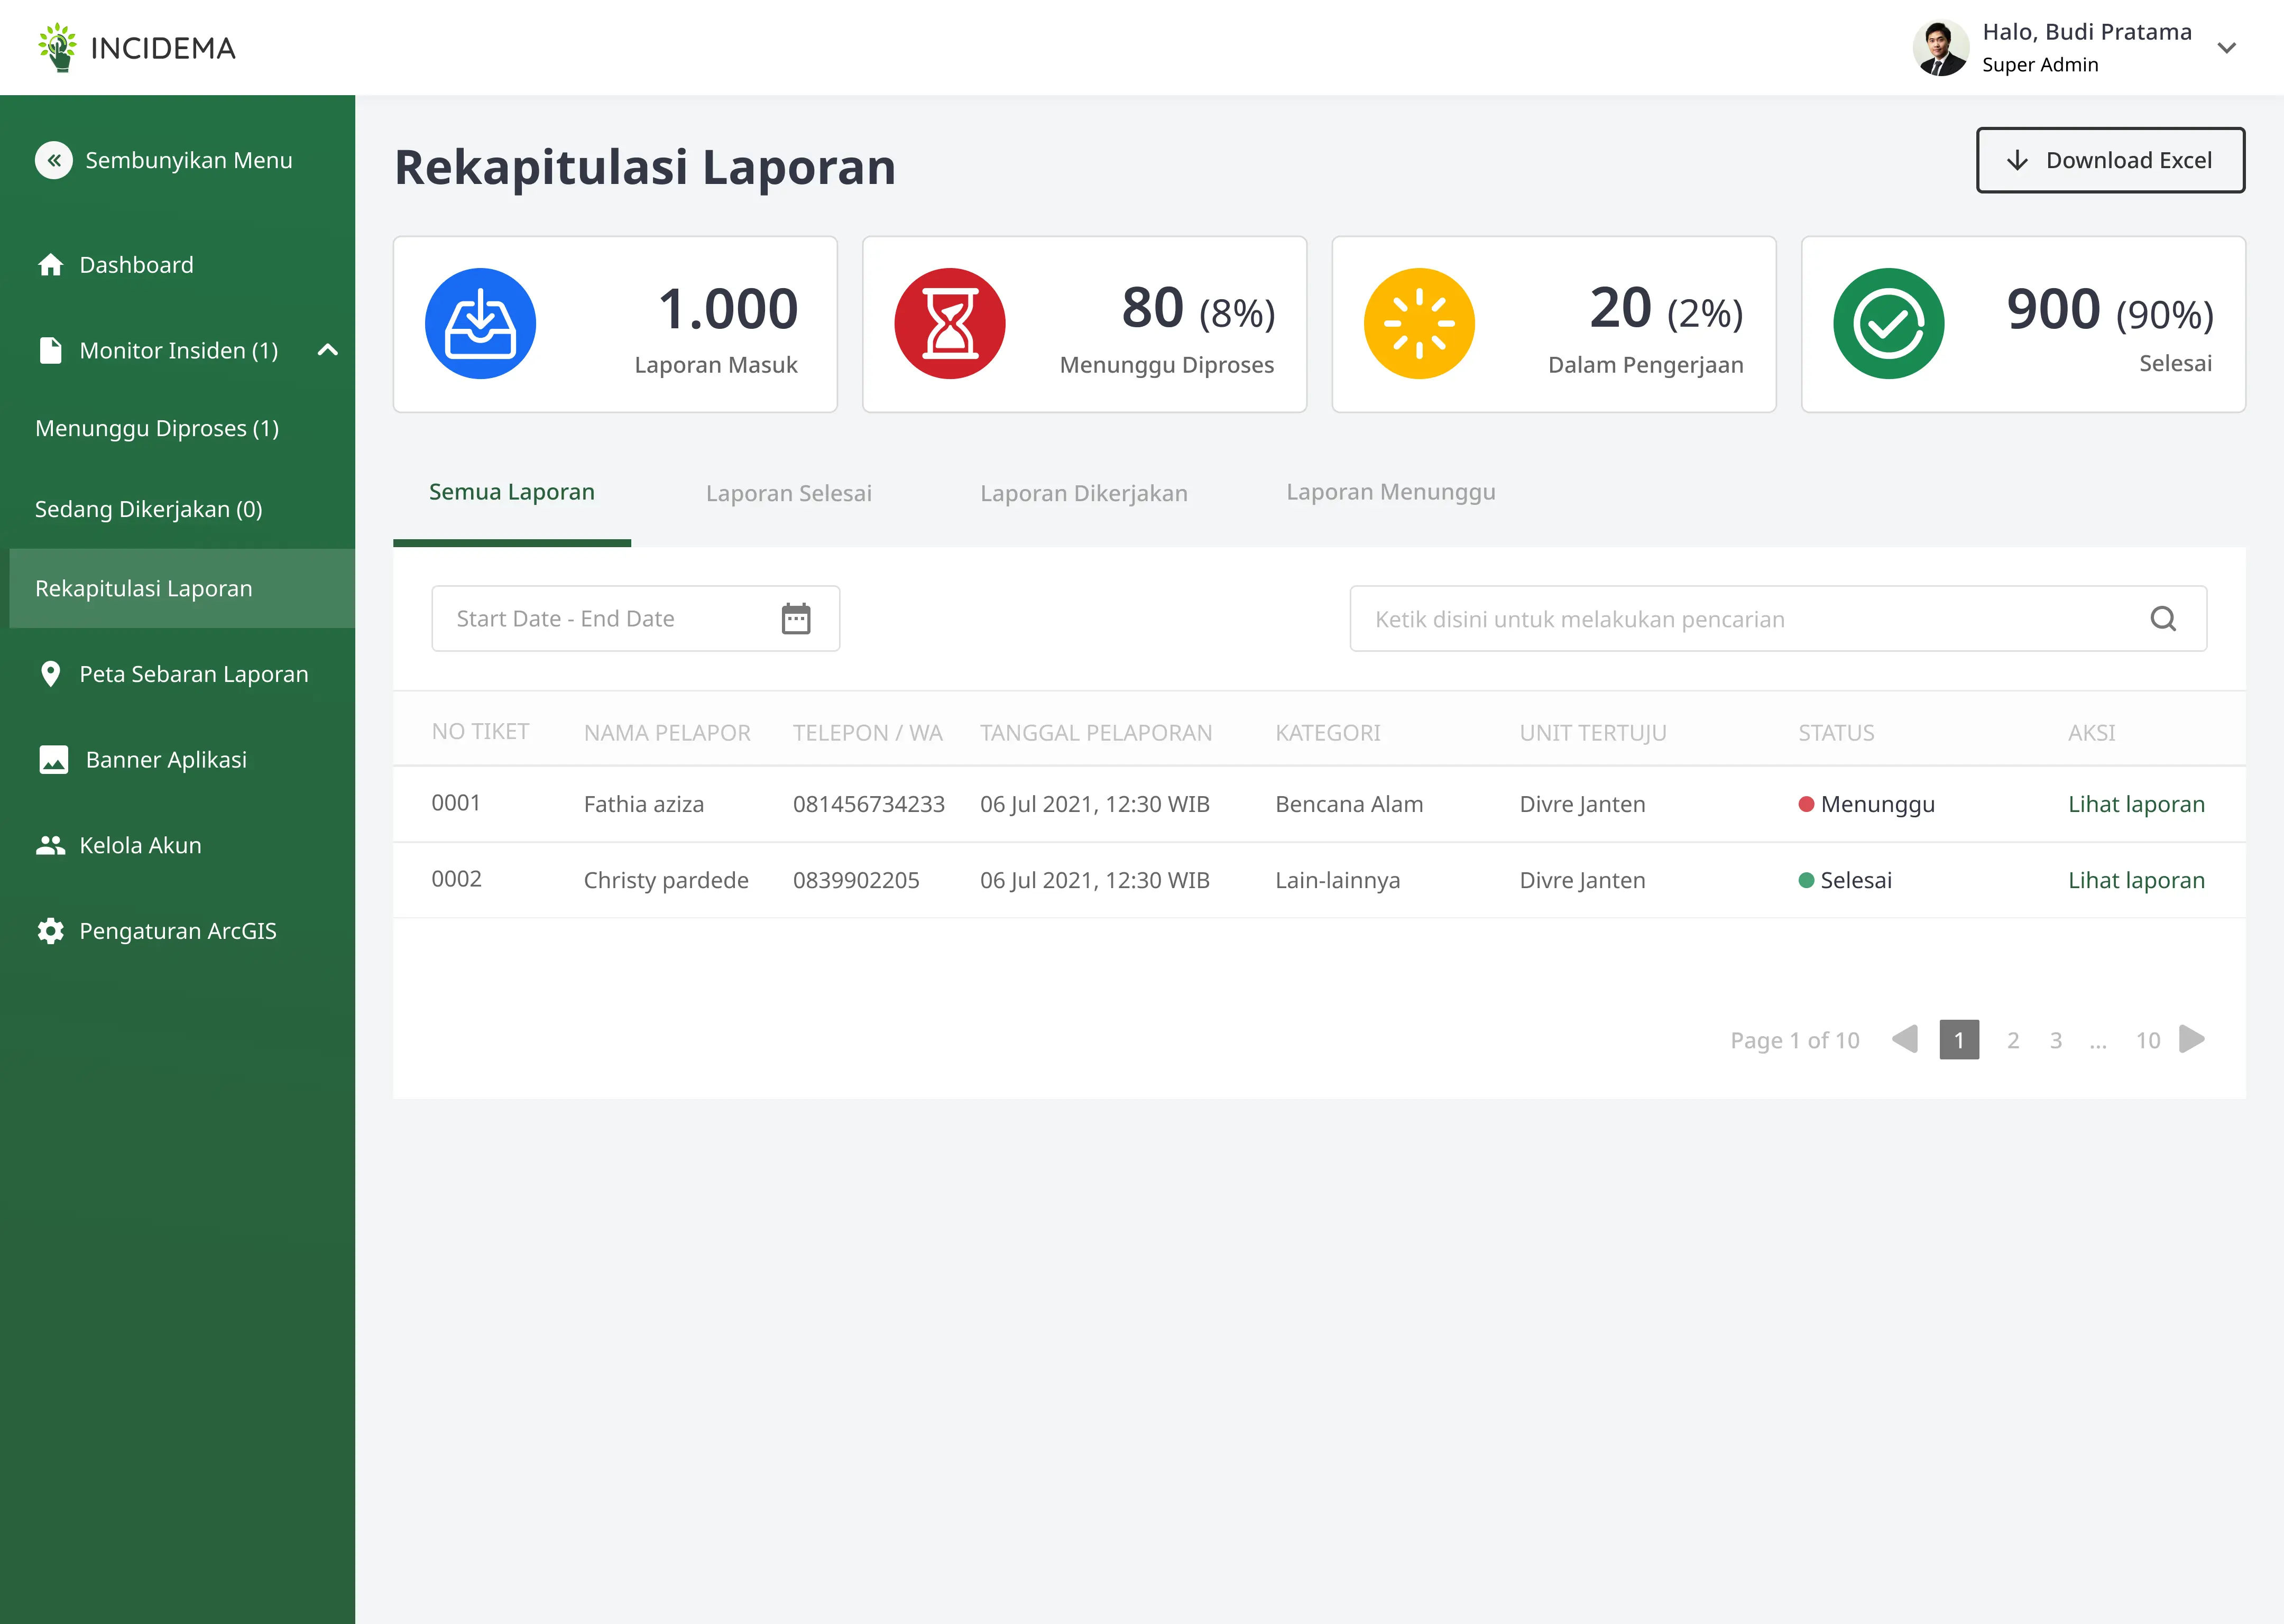Go to page 10 in pagination
The image size is (2284, 1624).
[2148, 1040]
